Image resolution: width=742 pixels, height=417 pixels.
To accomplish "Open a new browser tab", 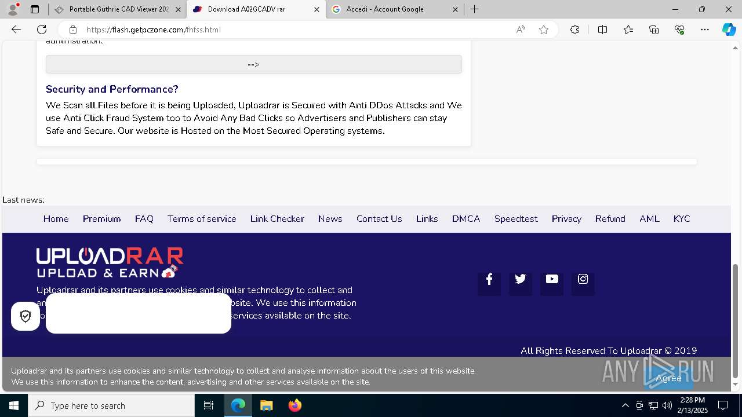I will (474, 9).
